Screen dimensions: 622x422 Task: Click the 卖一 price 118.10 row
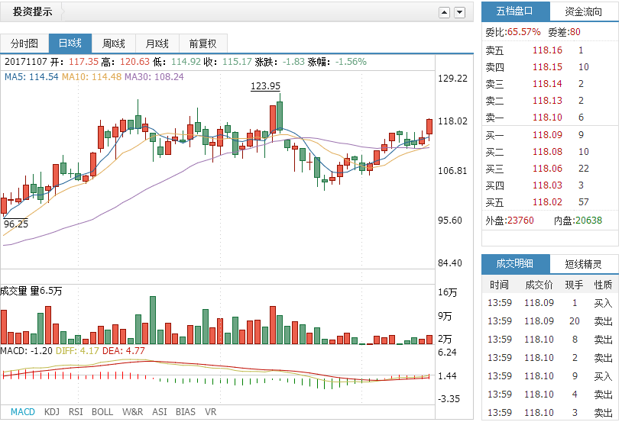click(x=547, y=118)
